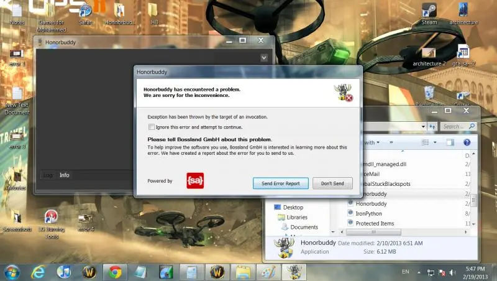
Task: Click the Explorer horizontal scrollbar thumb
Action: (x=374, y=232)
